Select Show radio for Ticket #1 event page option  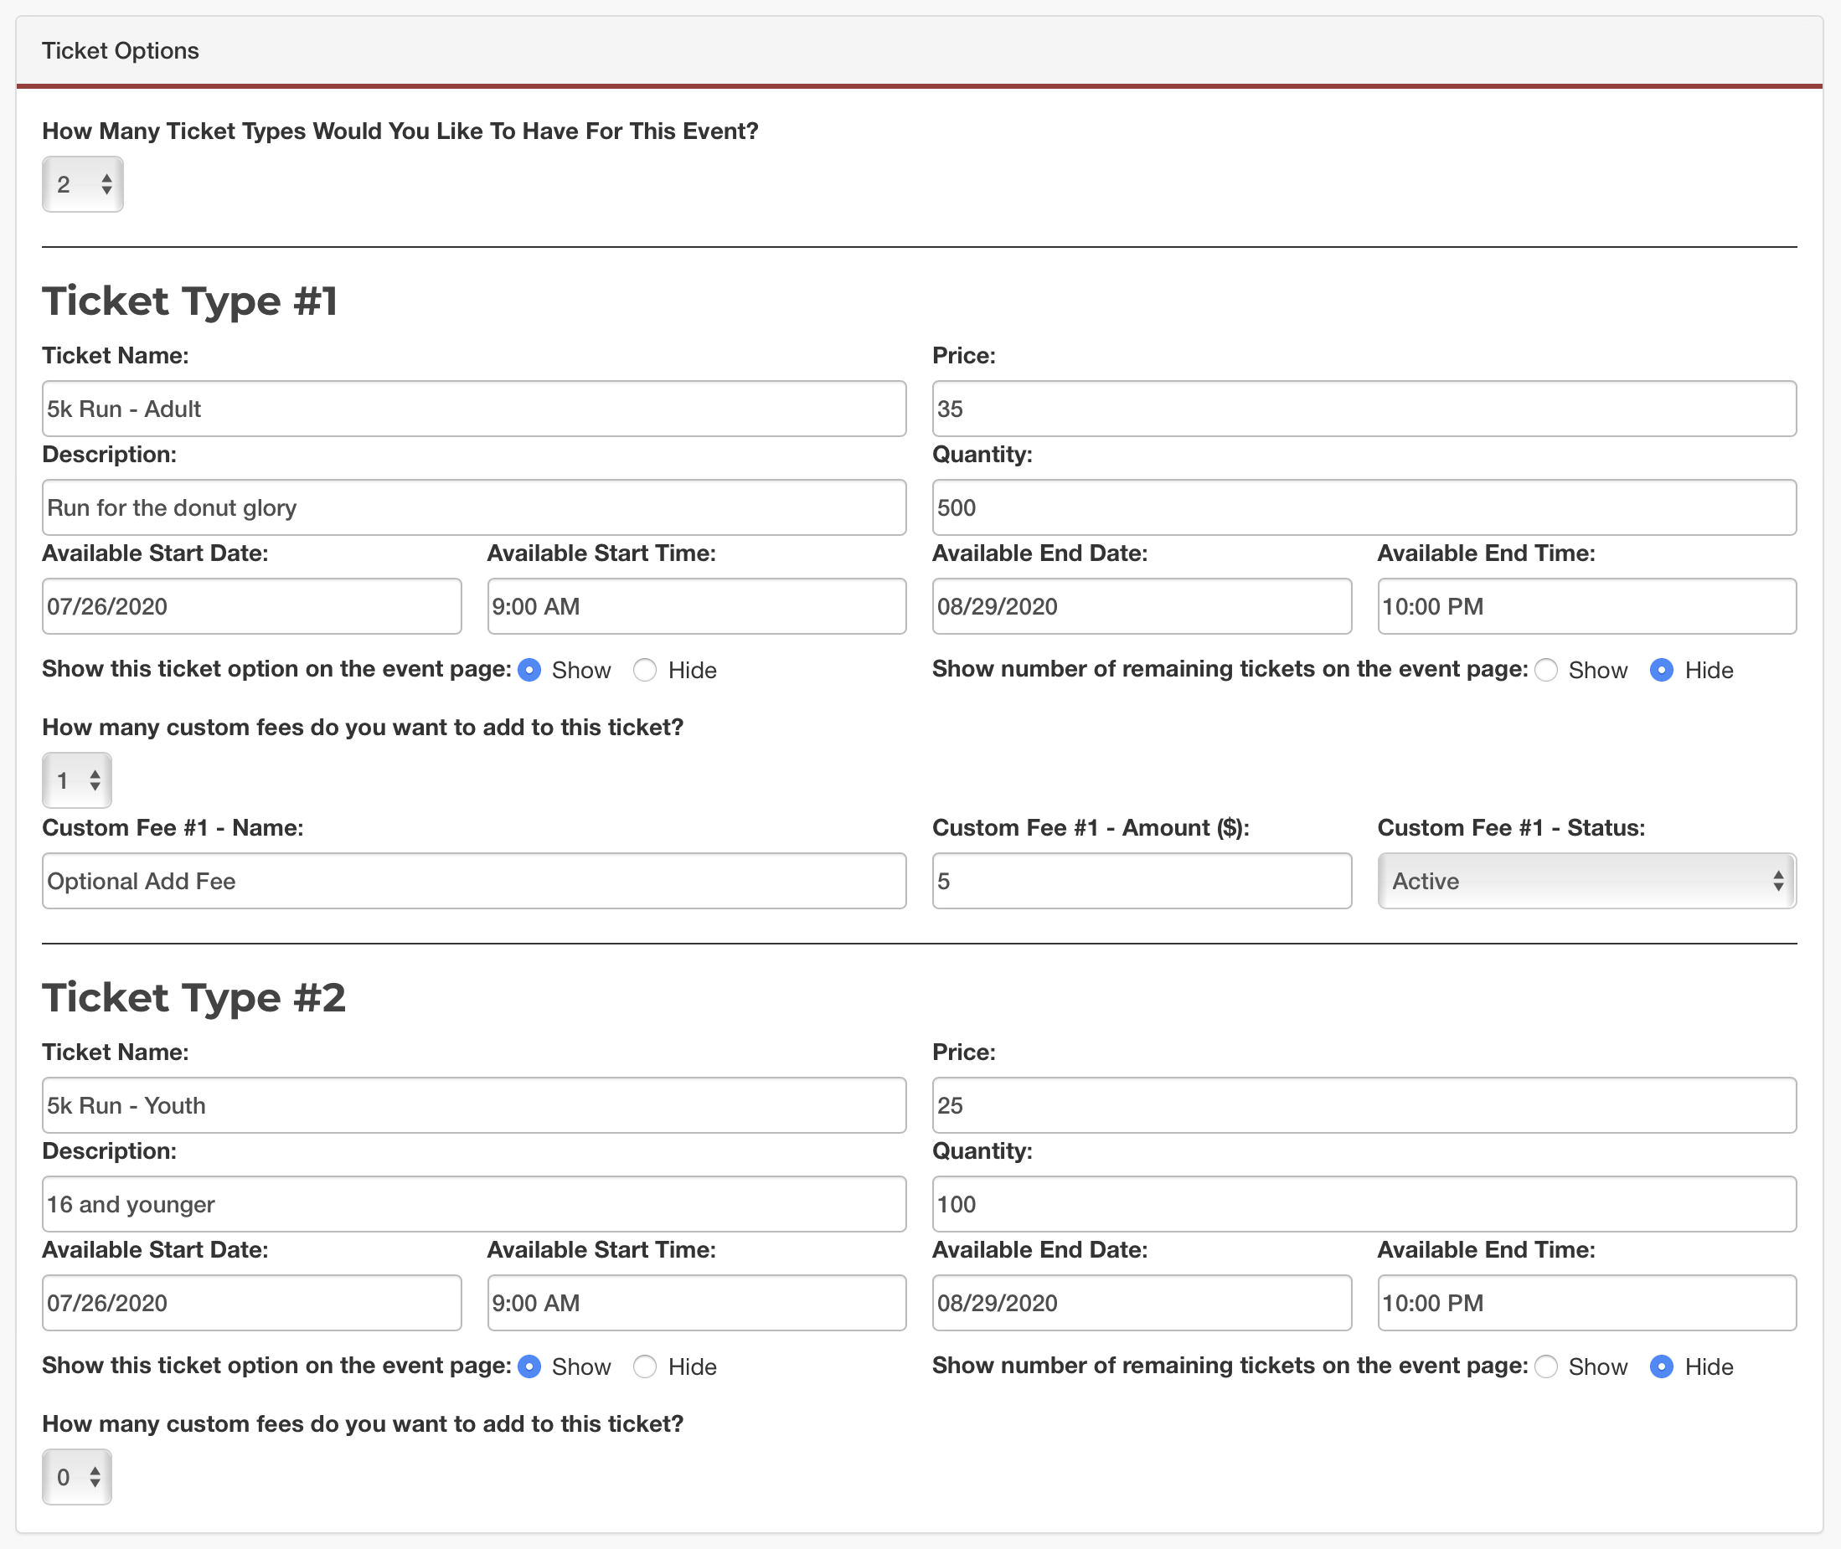point(529,670)
